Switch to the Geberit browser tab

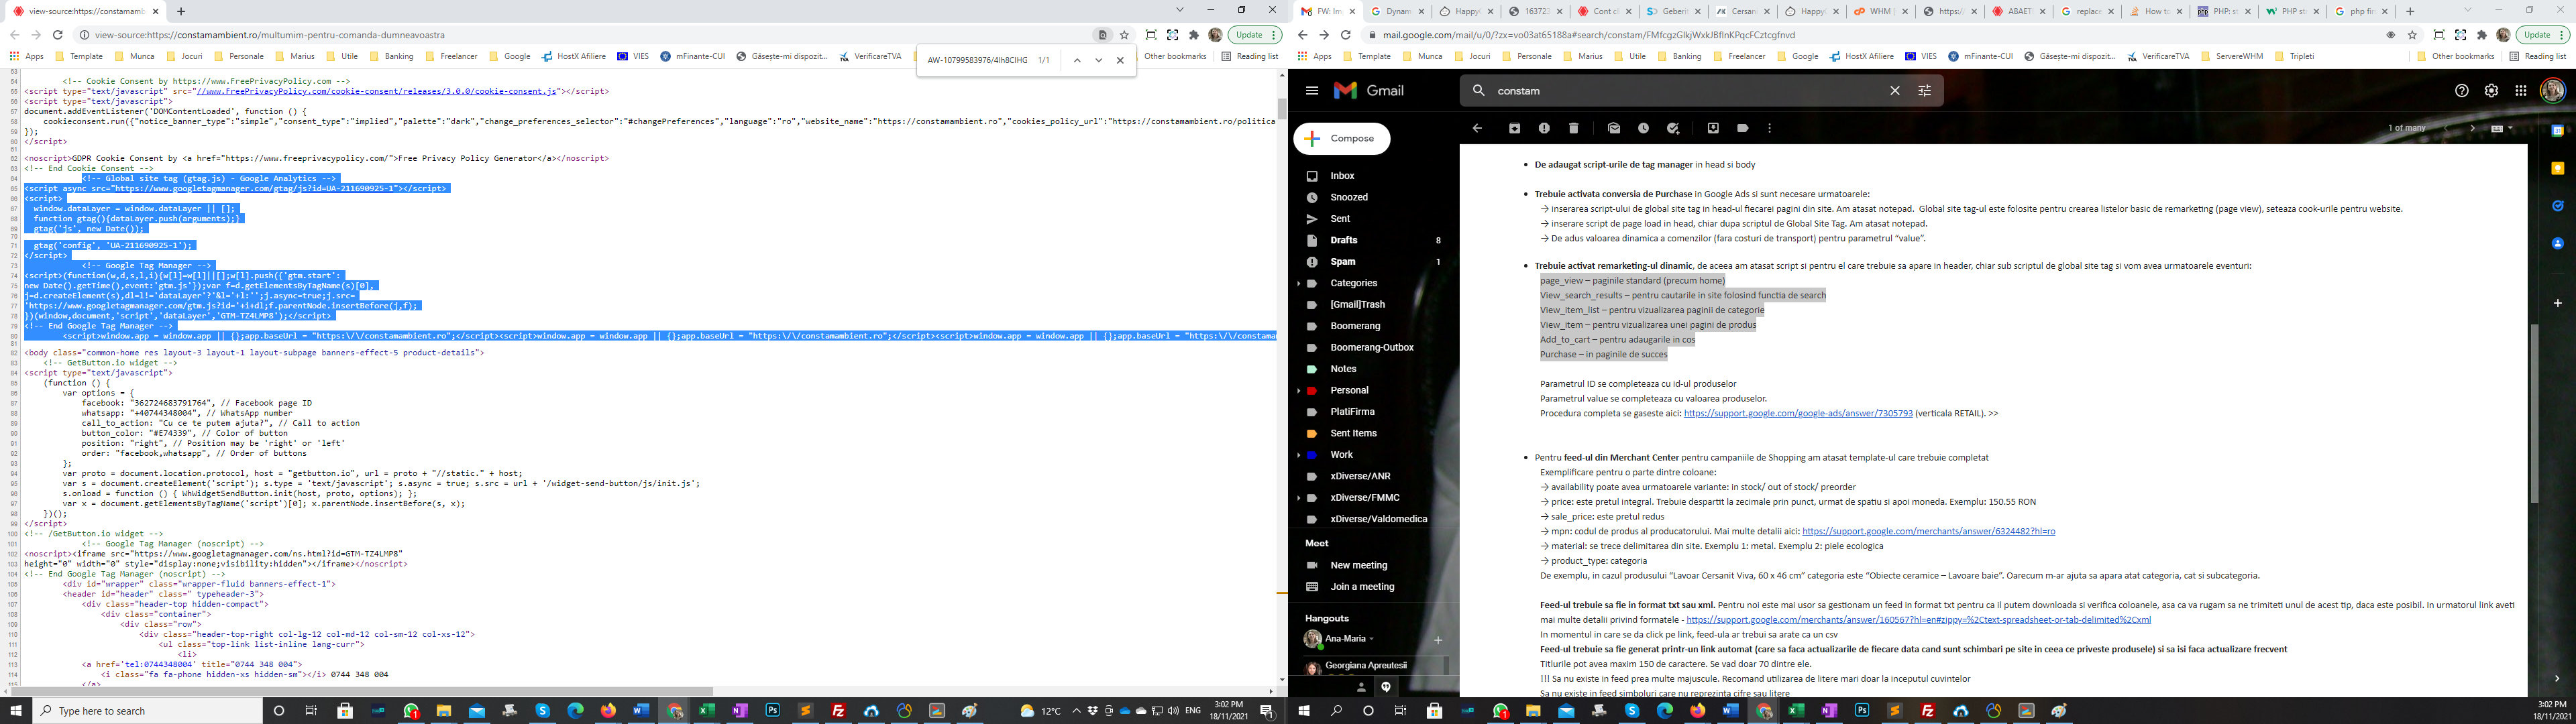(1673, 11)
